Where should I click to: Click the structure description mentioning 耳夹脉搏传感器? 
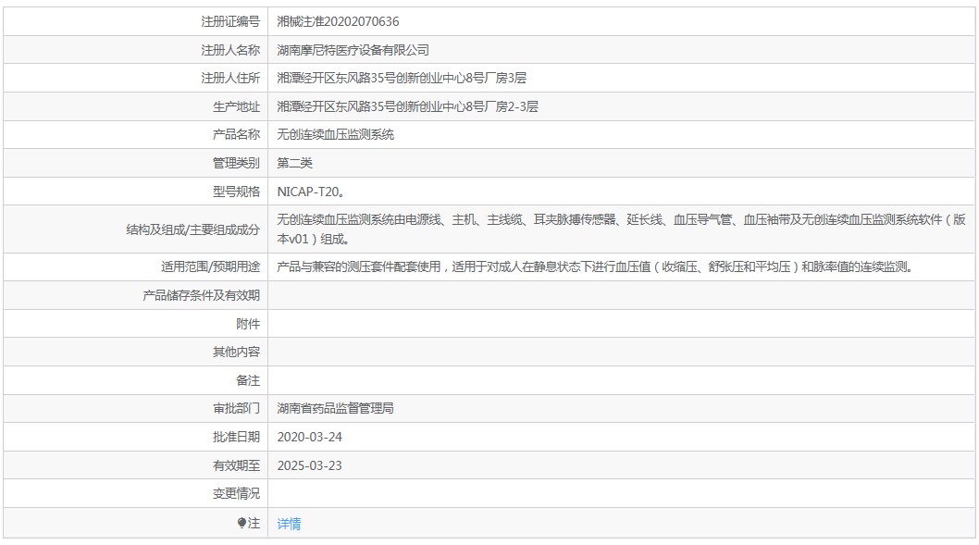point(621,229)
